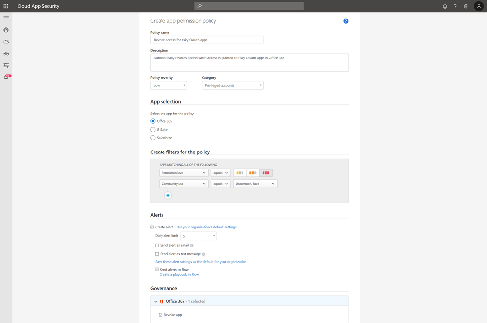This screenshot has height=323, width=487.
Task: Open the Dashboard gauge icon in sidebar
Action: pos(6,30)
